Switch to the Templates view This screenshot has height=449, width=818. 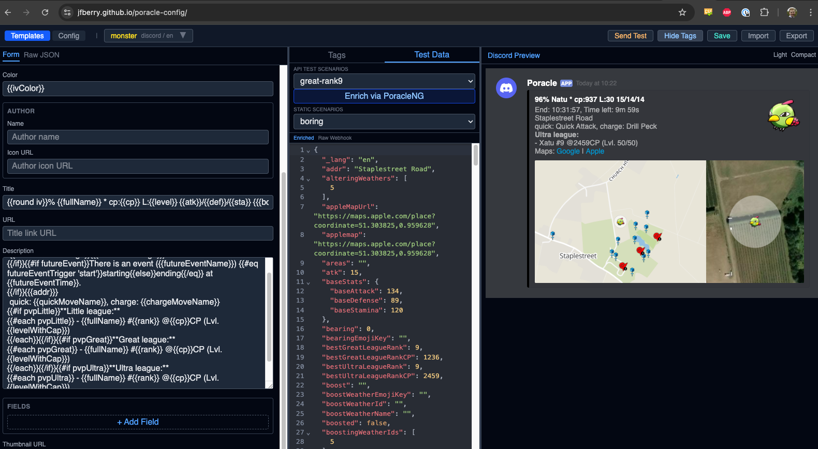[27, 36]
